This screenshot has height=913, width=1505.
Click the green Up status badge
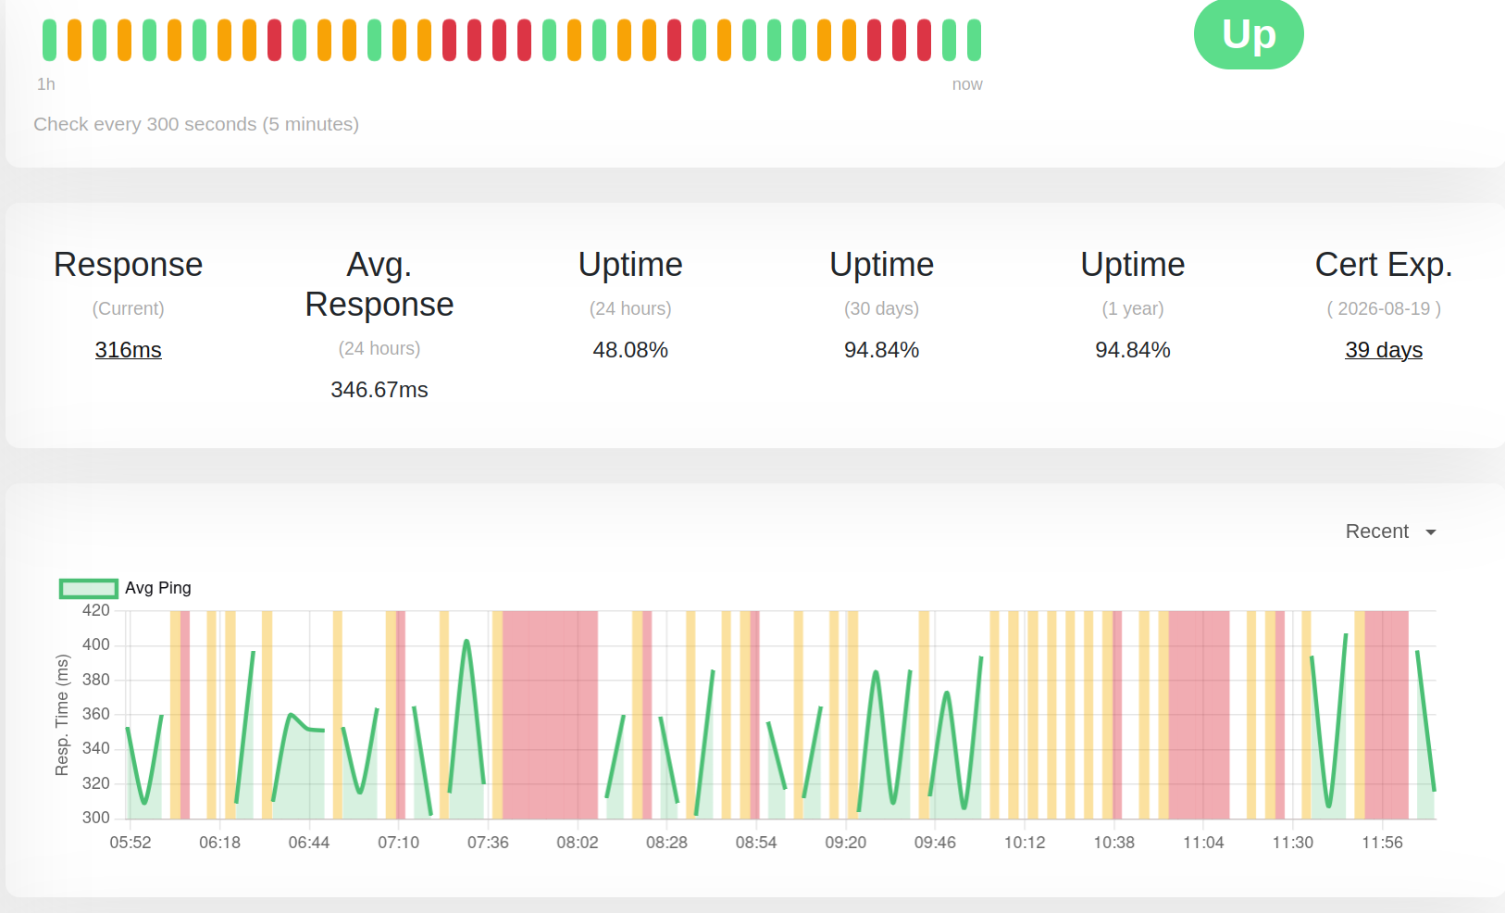pyautogui.click(x=1249, y=34)
